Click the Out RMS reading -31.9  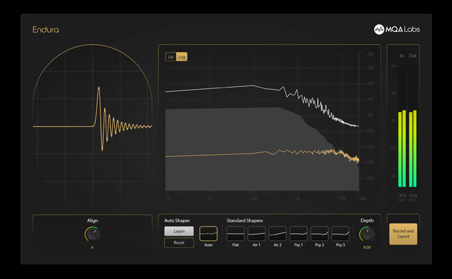click(x=413, y=195)
